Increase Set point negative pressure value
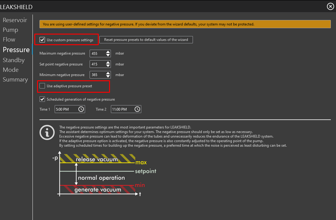The image size is (336, 220). (108, 62)
